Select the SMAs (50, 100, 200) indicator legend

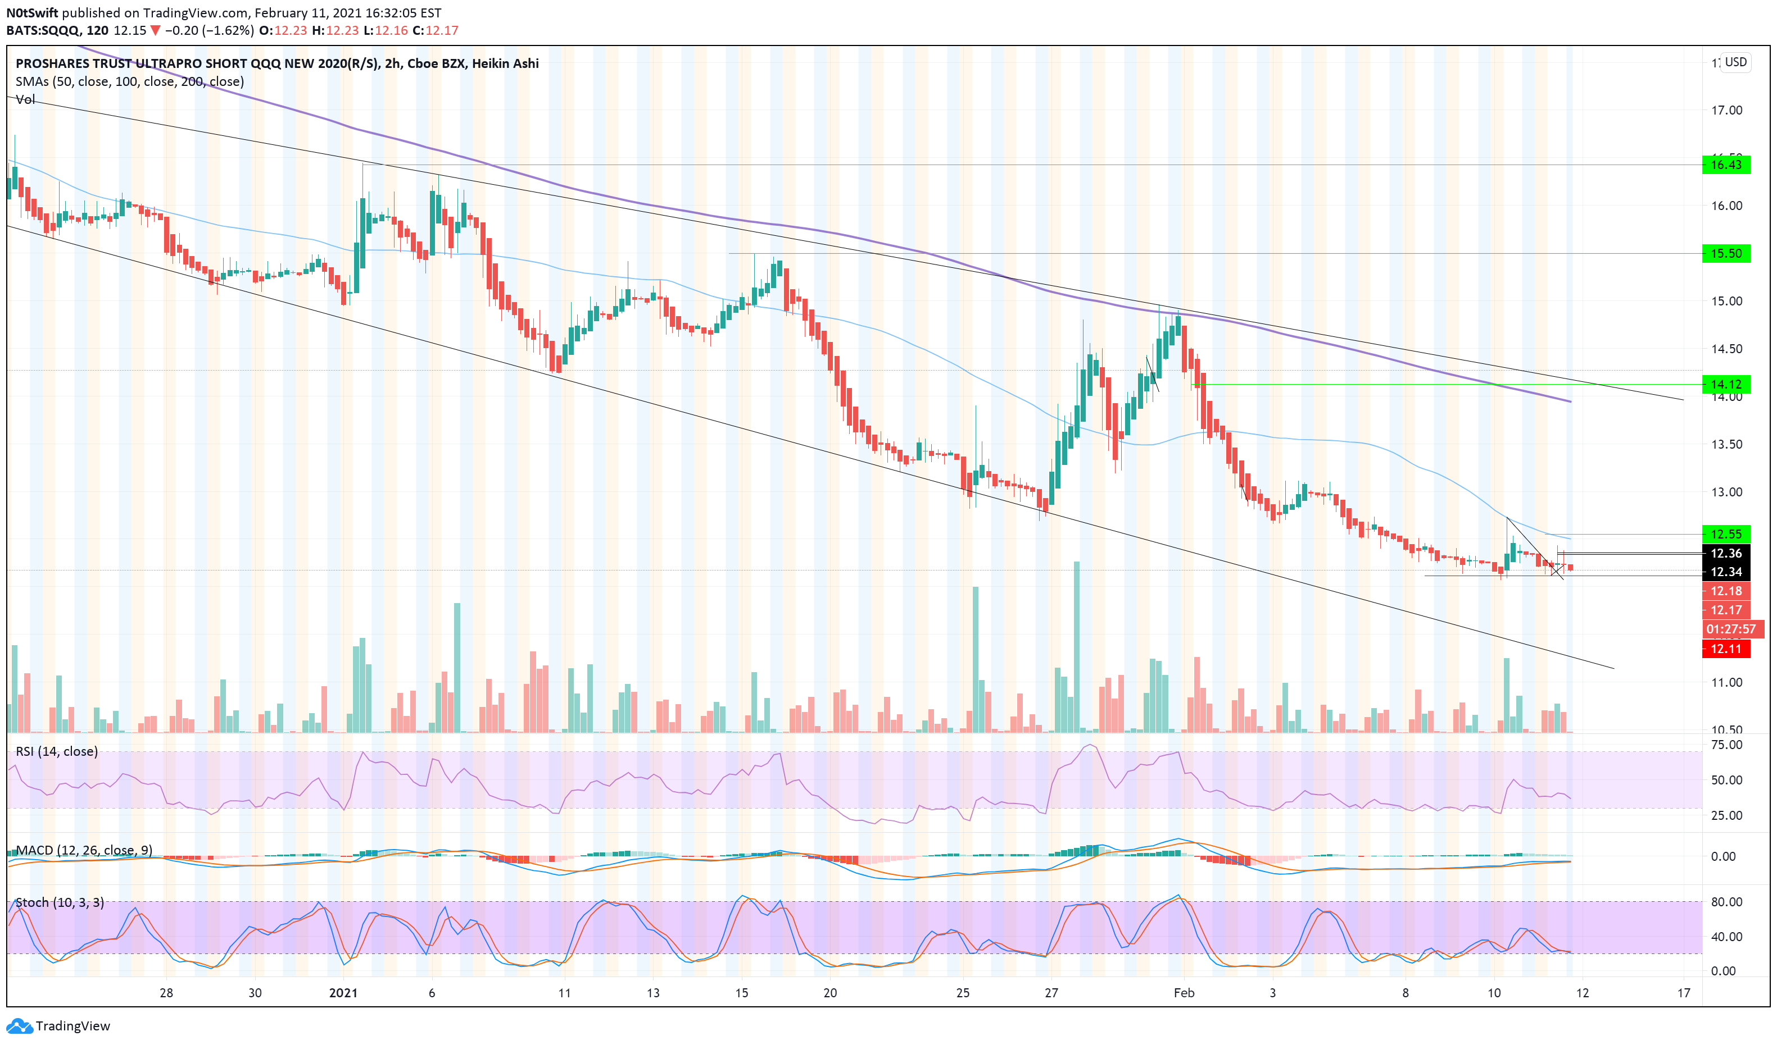[130, 82]
